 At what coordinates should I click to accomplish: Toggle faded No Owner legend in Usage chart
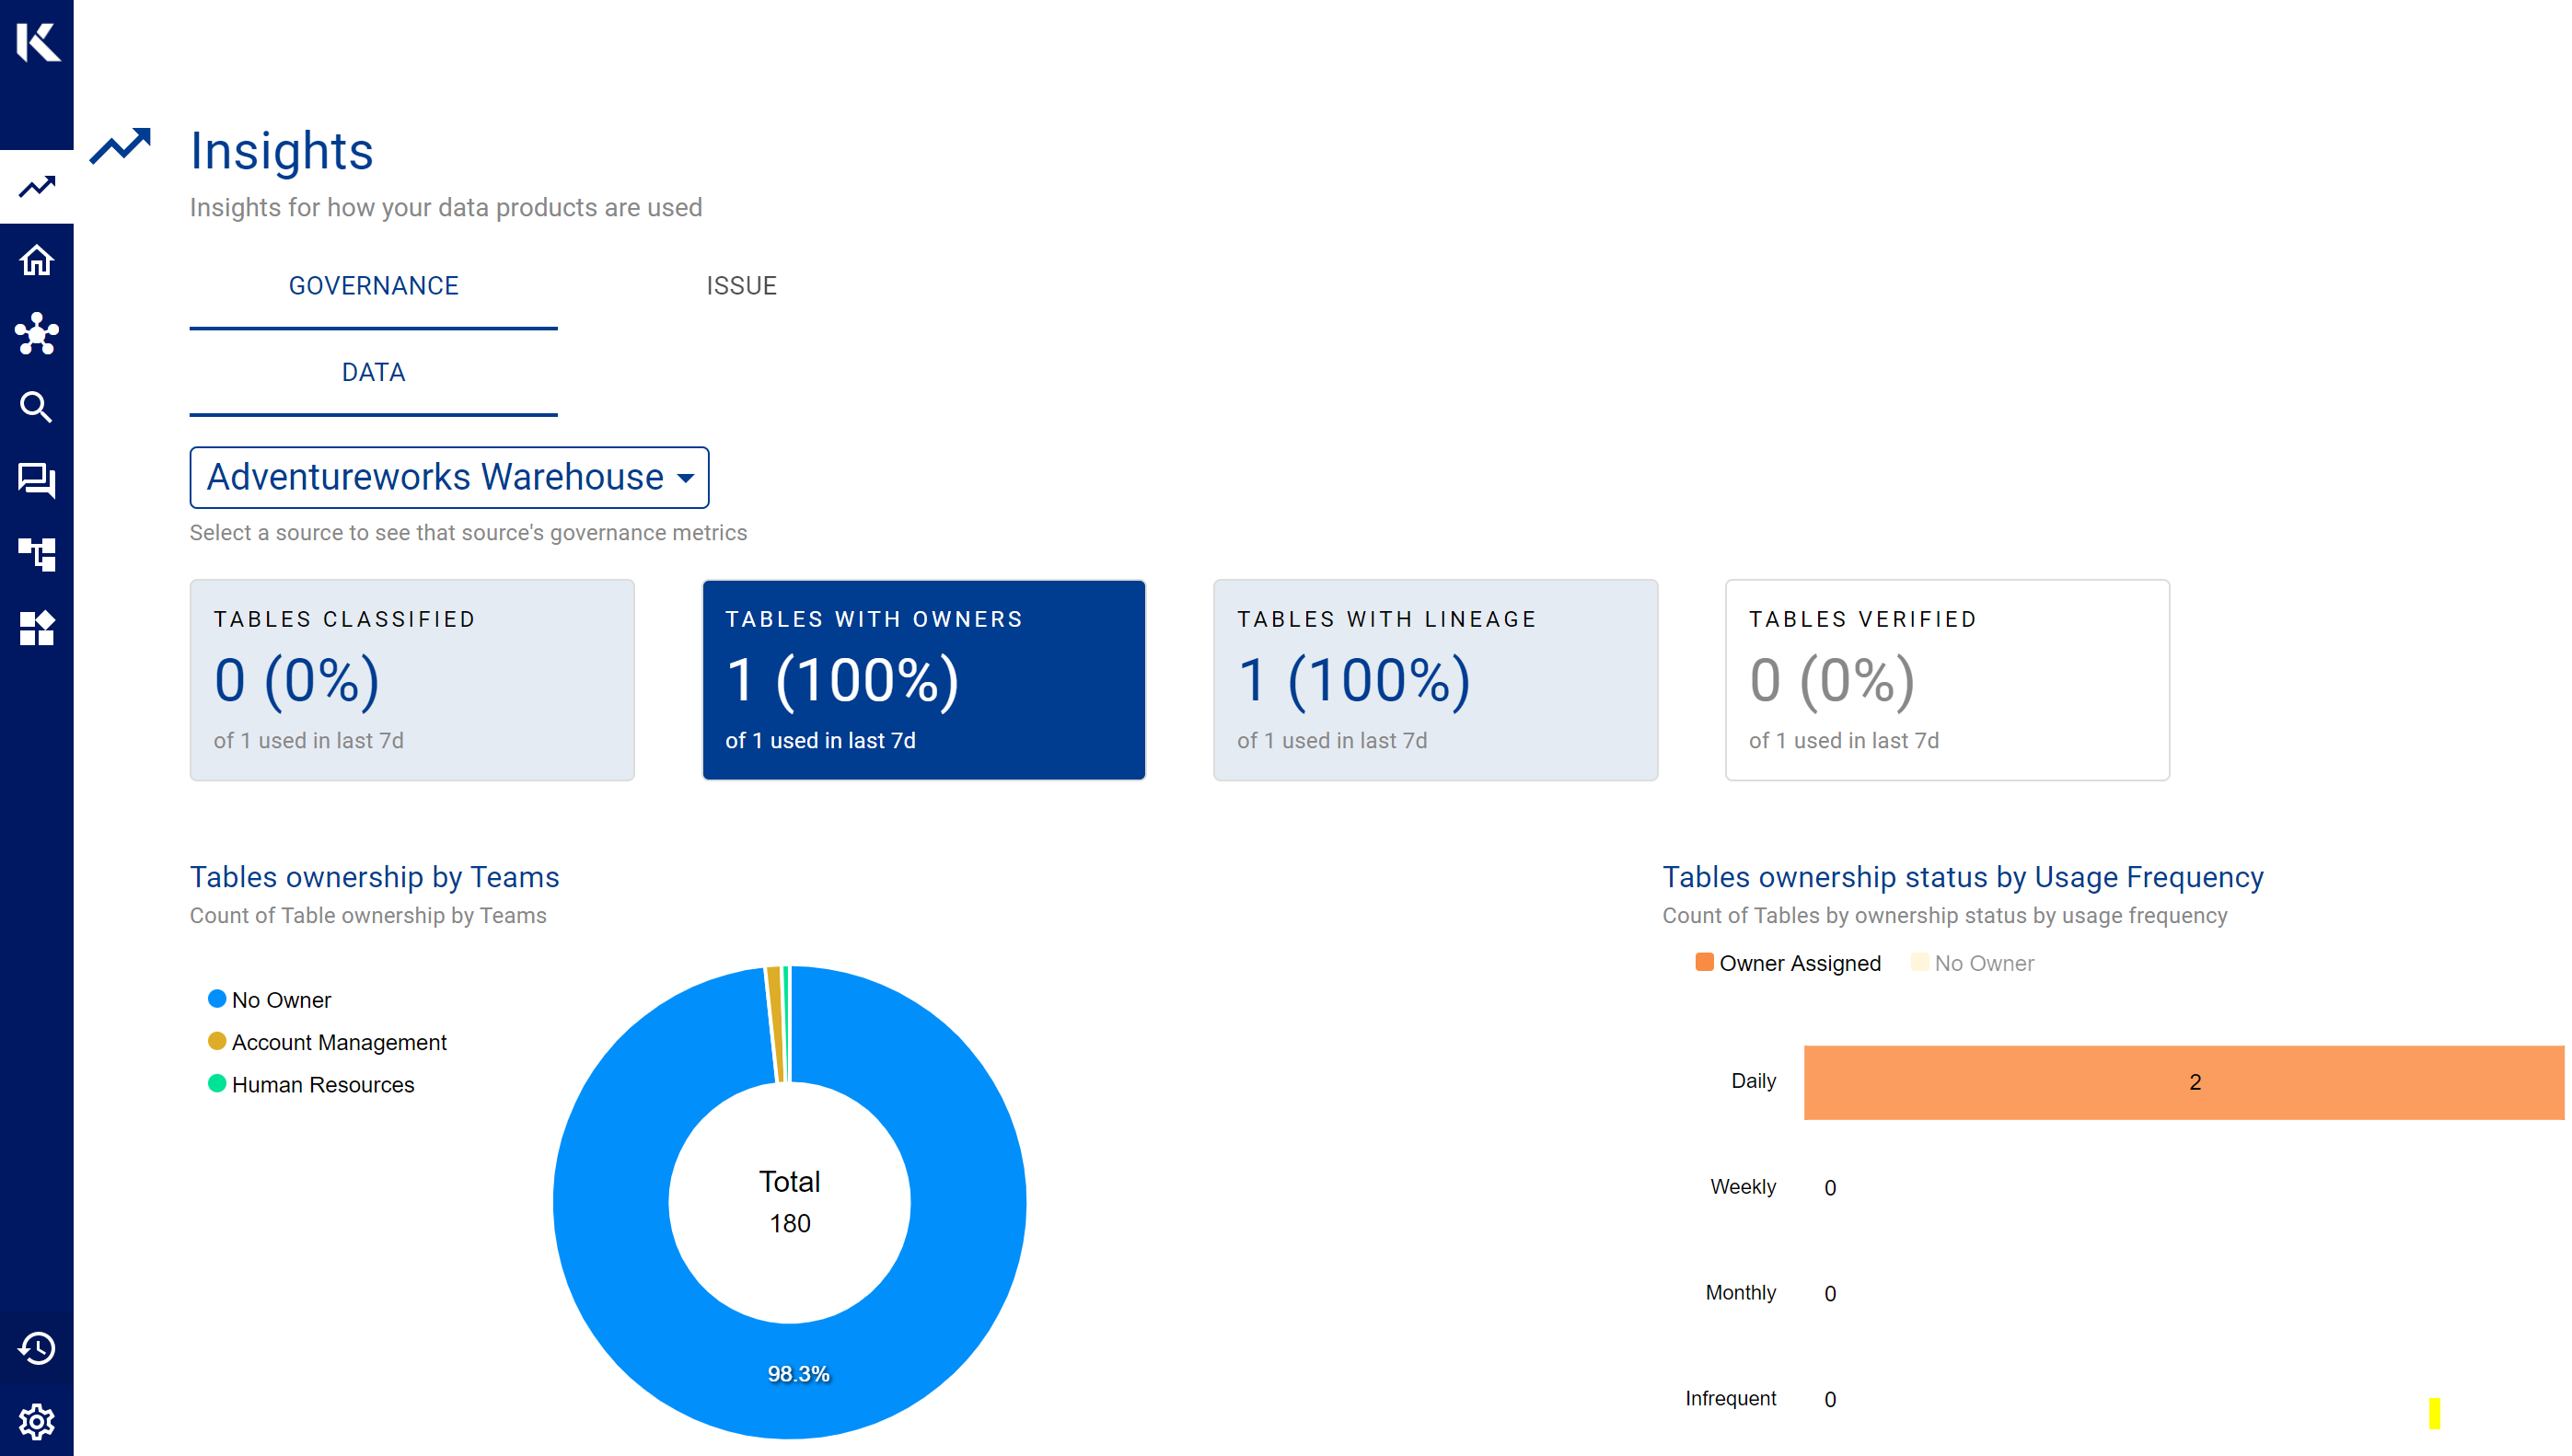[x=1973, y=963]
